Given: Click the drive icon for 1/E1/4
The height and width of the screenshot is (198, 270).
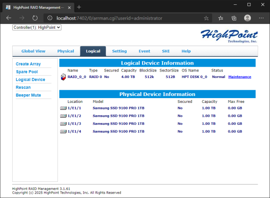Looking at the screenshot, I should click(63, 131).
